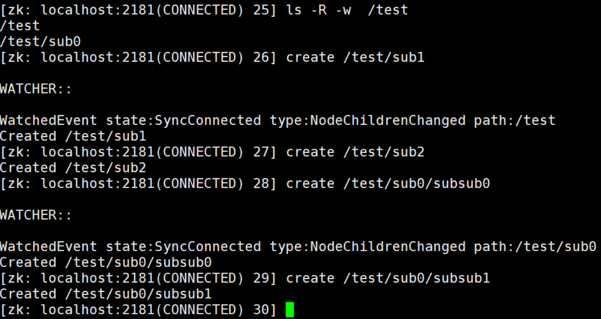Screen dimensions: 601x319
Task: Click the 'create /test/sub1' command at prompt 26
Action: [x=355, y=58]
